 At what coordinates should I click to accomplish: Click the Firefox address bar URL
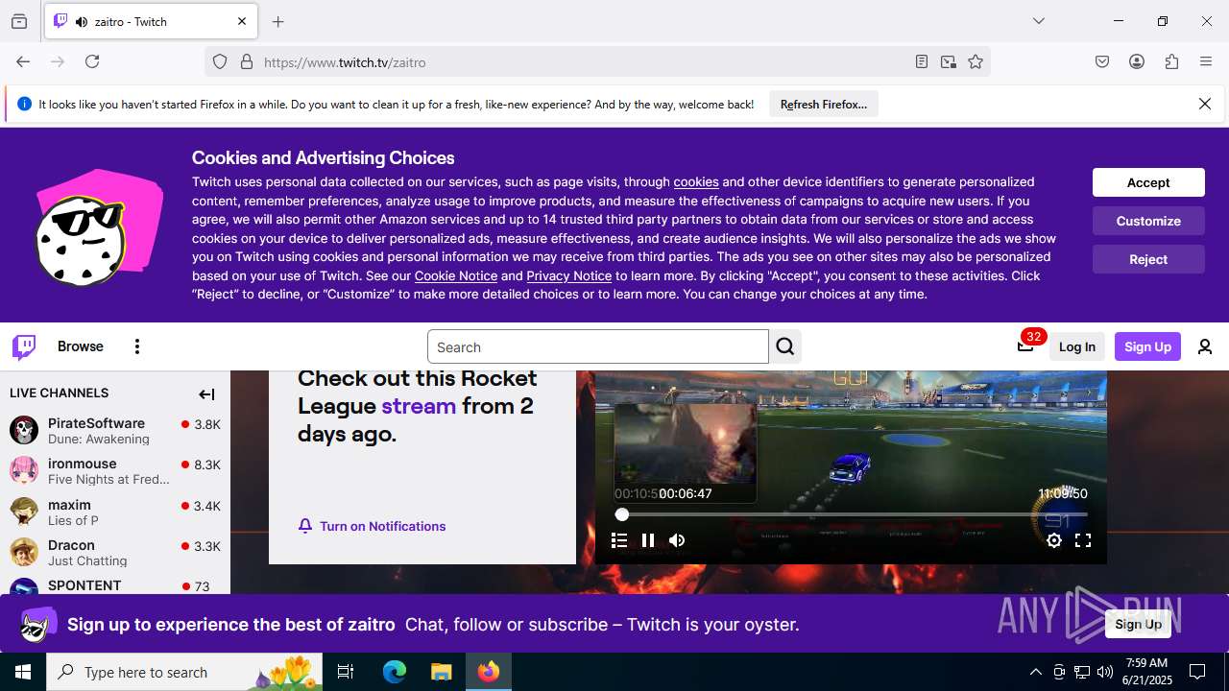345,62
